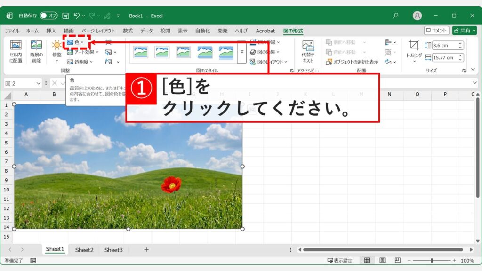
Task: Open the 修整 (Corrections) tool
Action: (57, 52)
